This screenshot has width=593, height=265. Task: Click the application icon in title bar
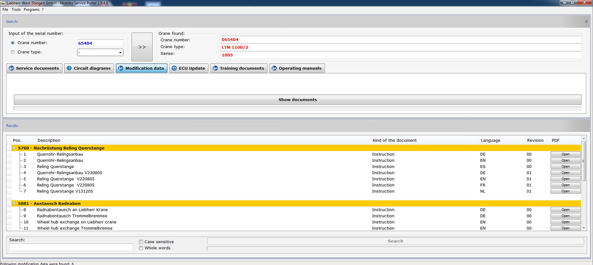click(x=3, y=3)
